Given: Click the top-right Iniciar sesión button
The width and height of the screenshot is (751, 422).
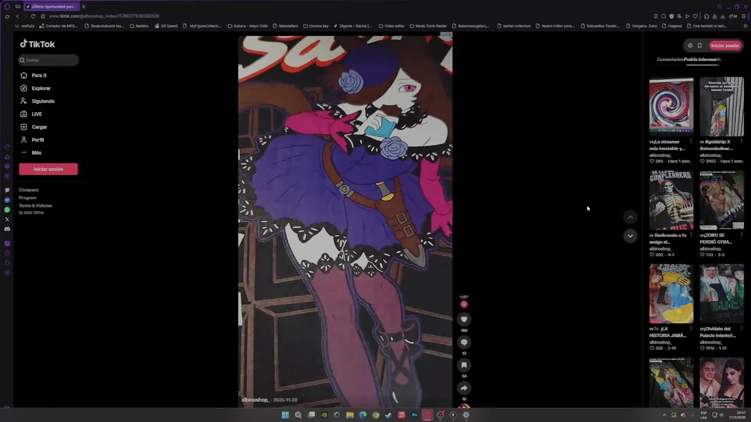Looking at the screenshot, I should coord(725,45).
